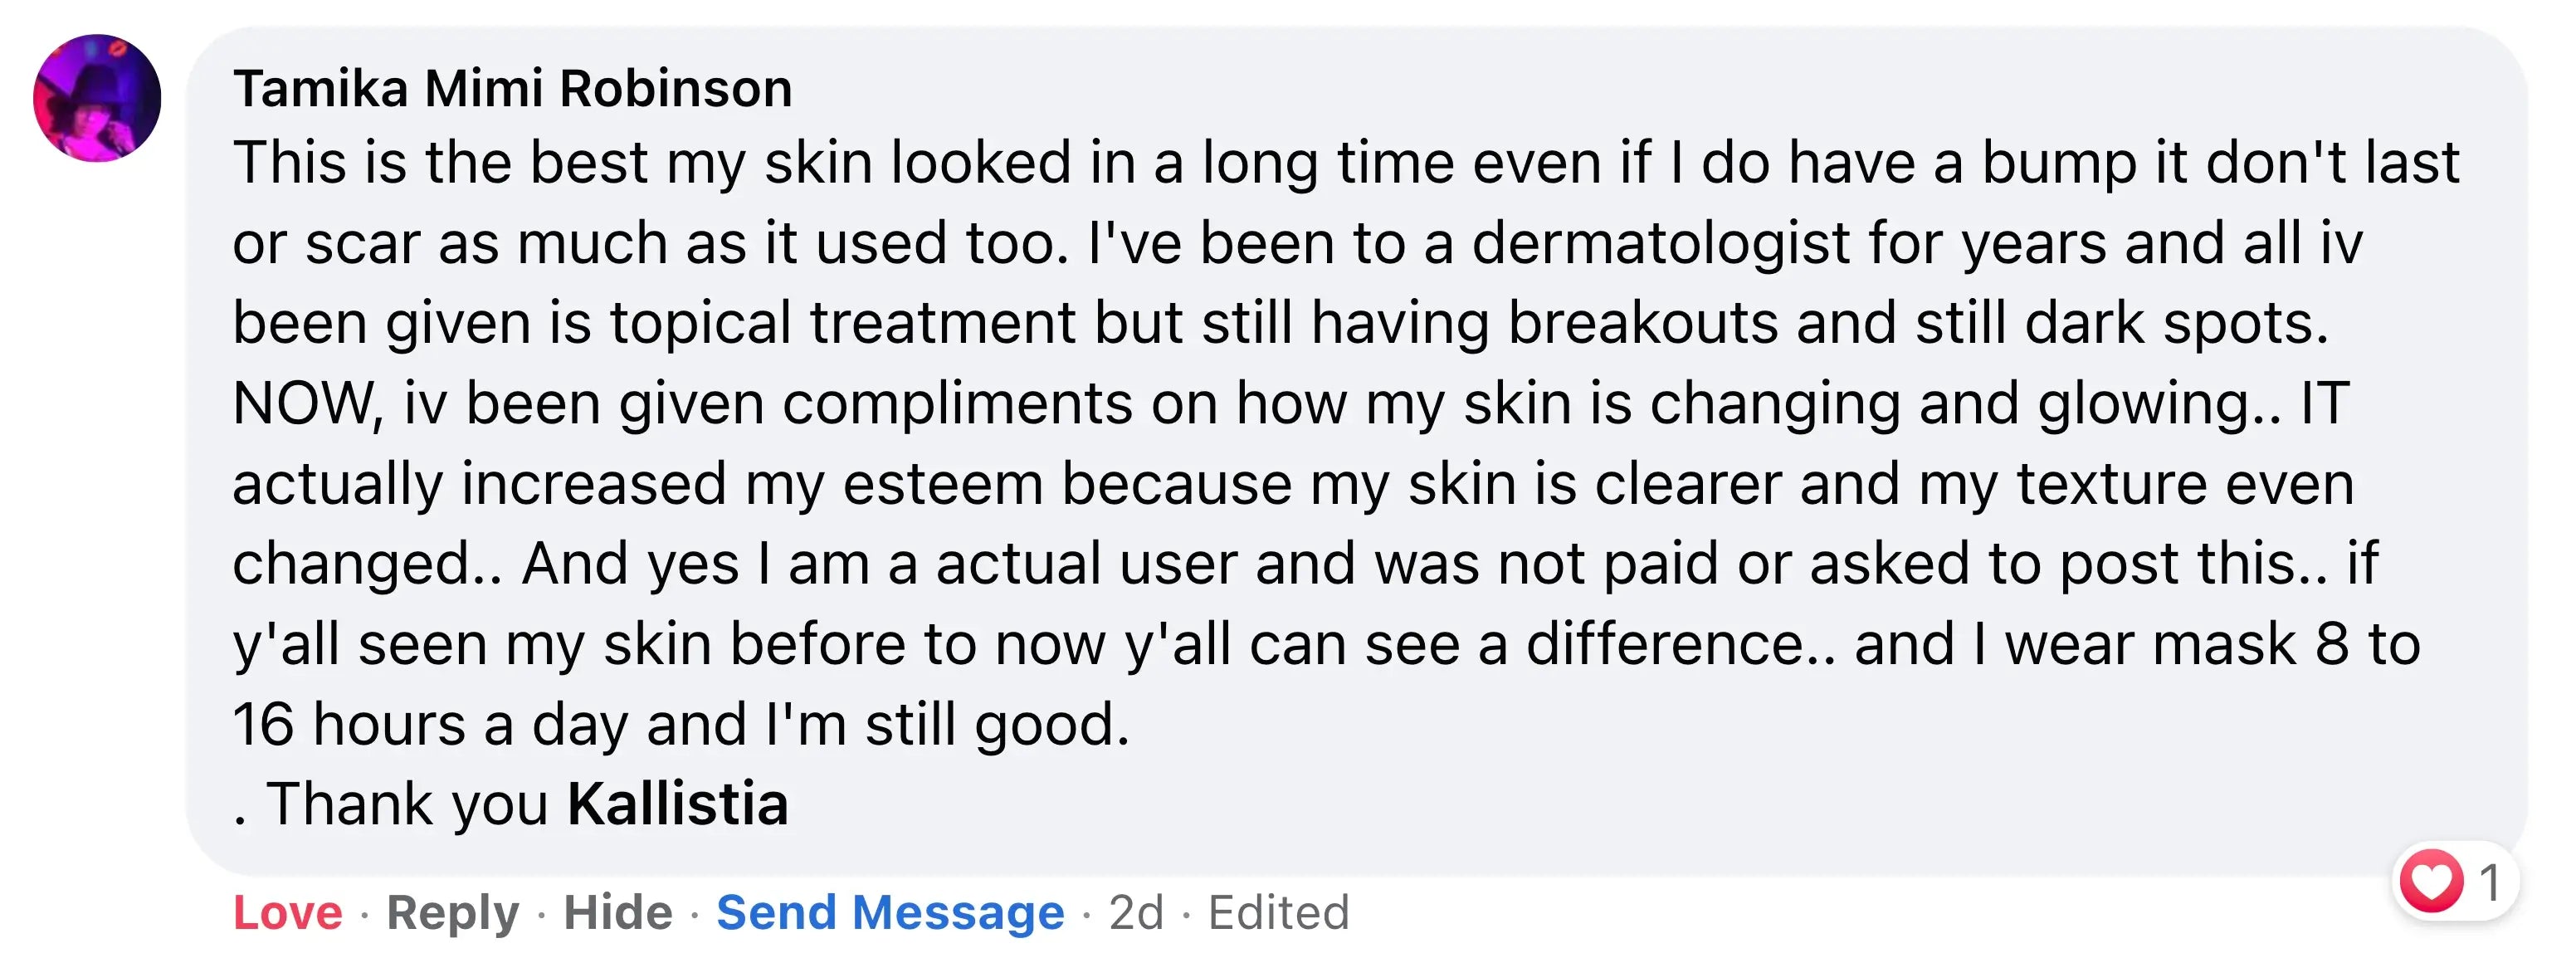This screenshot has height=953, width=2576.
Task: Love this comment
Action: [288, 911]
